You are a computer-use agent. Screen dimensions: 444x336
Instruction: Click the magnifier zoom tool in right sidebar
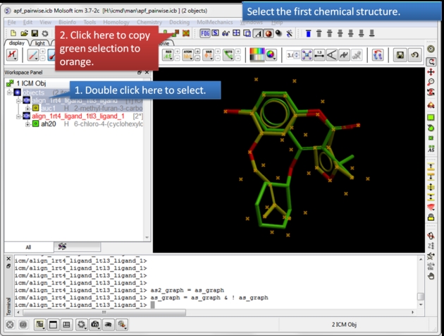coord(431,82)
